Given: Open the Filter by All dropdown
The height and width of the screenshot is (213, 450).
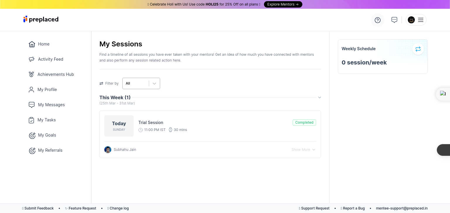Looking at the screenshot, I should [141, 83].
